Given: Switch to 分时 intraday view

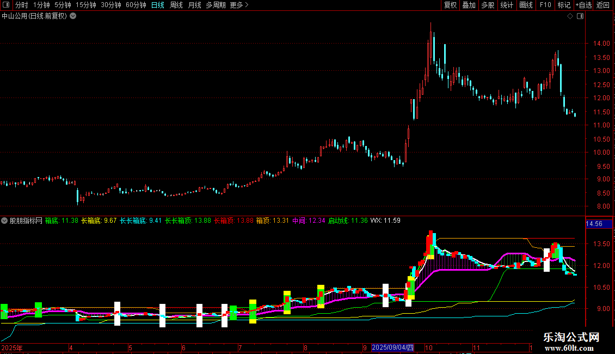Looking at the screenshot, I should [x=22, y=5].
